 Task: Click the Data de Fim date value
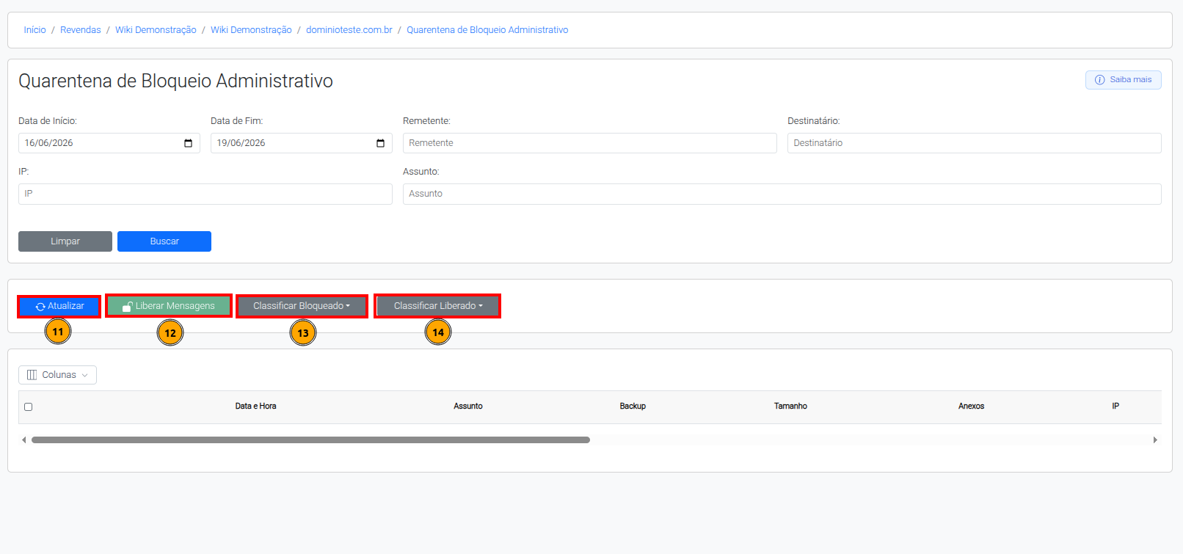tap(241, 143)
